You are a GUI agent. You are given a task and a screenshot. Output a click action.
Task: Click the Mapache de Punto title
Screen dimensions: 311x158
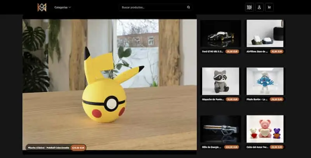213,100
